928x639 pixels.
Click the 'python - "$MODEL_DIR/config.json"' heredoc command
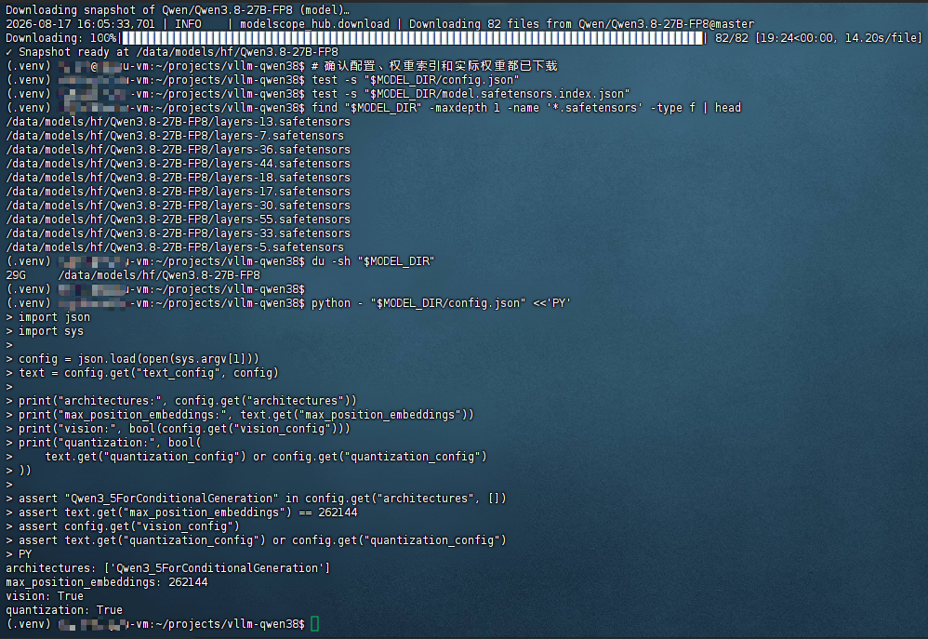[442, 303]
